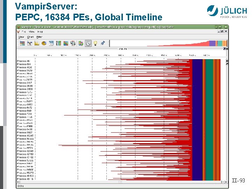Open the Message Statistics envelope icon
The height and width of the screenshot is (189, 252).
51,43
